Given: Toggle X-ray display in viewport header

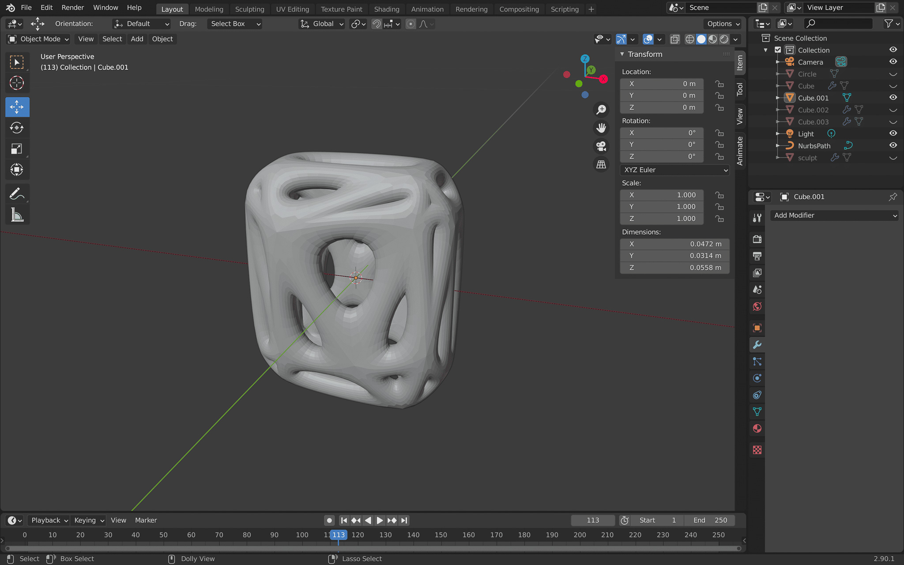Looking at the screenshot, I should tap(674, 39).
